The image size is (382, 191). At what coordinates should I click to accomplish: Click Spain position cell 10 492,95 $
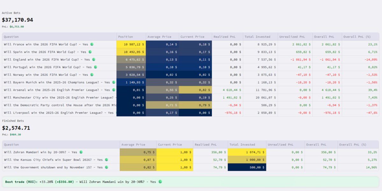(x=131, y=52)
